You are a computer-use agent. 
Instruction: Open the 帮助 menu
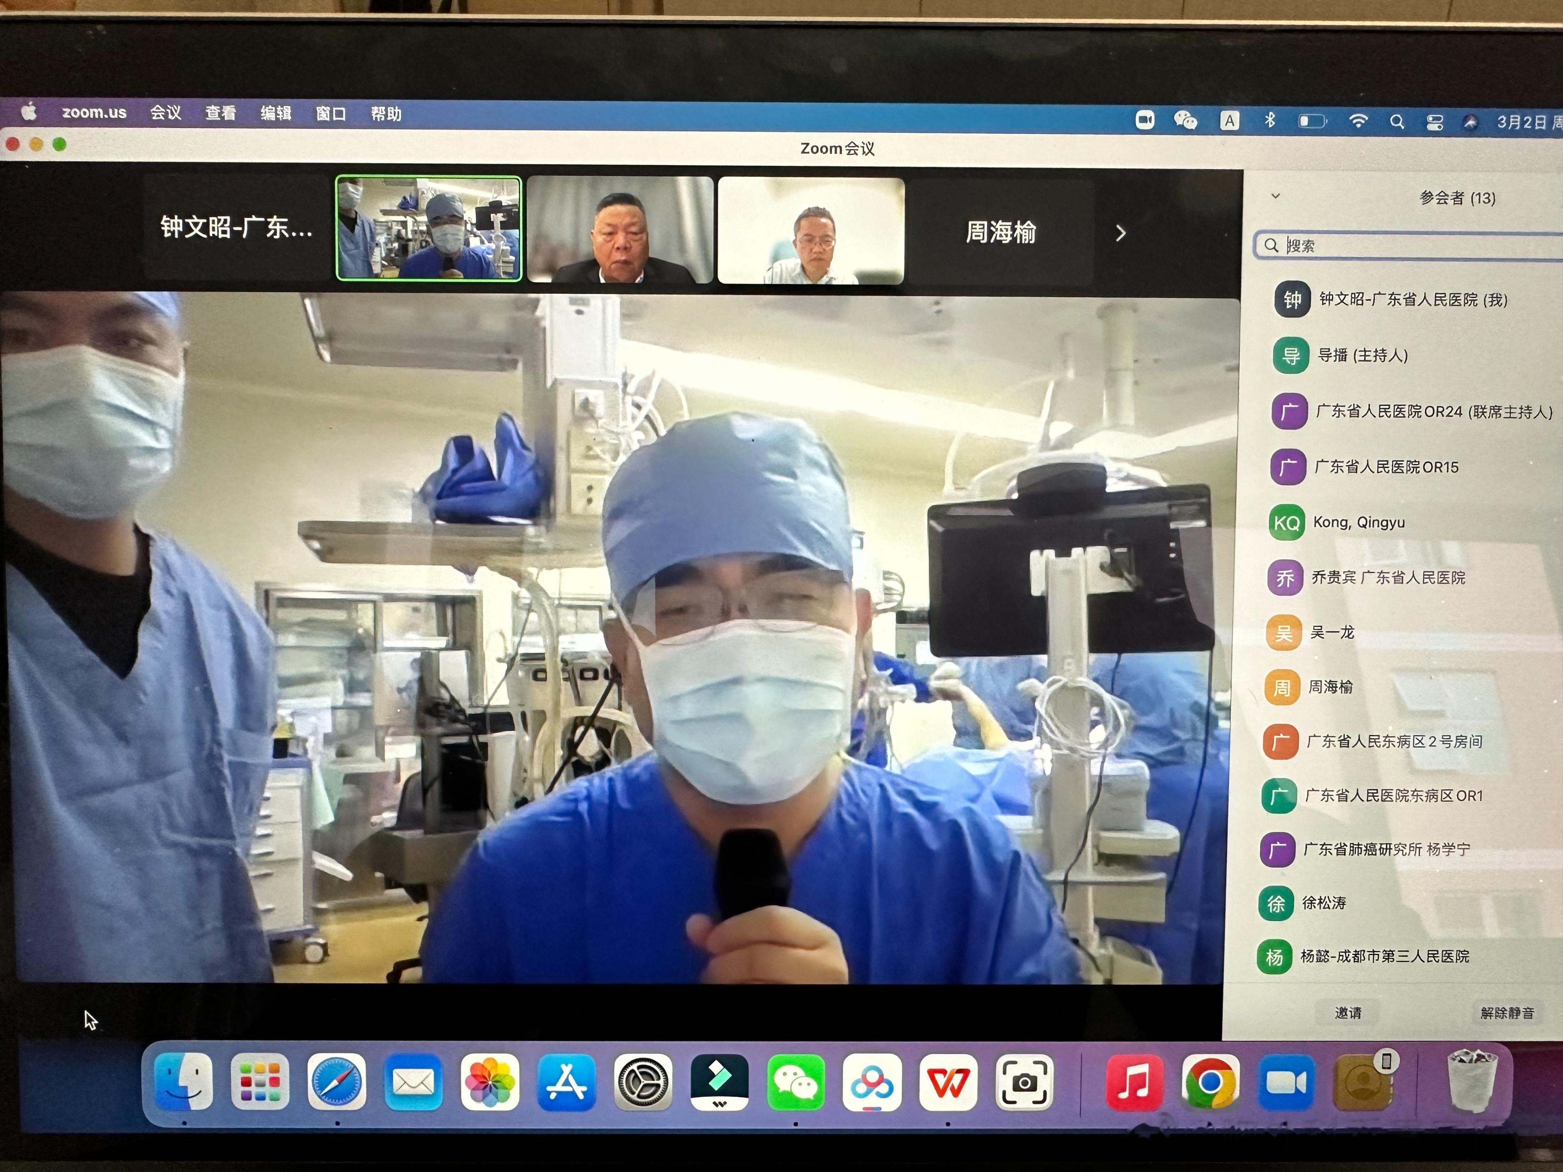386,115
